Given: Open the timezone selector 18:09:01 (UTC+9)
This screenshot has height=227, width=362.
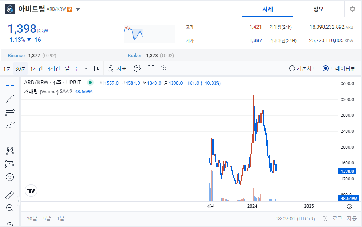Looking at the screenshot, I should coord(295,219).
